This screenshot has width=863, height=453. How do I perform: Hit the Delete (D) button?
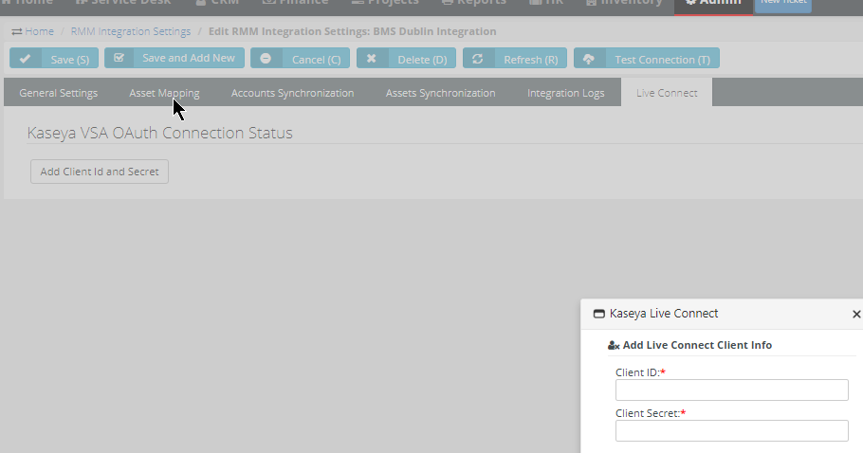(406, 59)
